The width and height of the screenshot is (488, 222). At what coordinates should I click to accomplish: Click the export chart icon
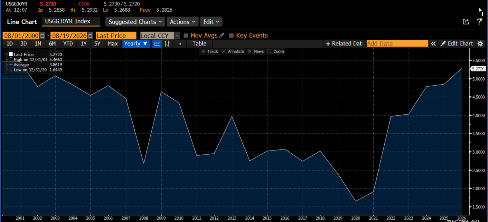(x=466, y=22)
